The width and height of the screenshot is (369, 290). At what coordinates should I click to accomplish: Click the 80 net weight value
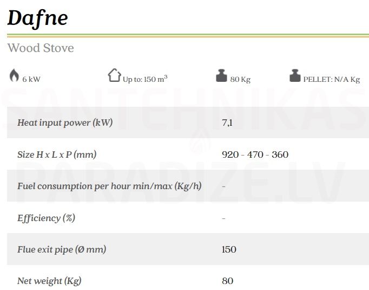[228, 281]
